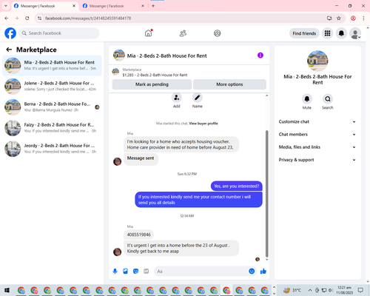Click the house thumbnail in right panel
This screenshot has width=370, height=296.
(x=317, y=61)
